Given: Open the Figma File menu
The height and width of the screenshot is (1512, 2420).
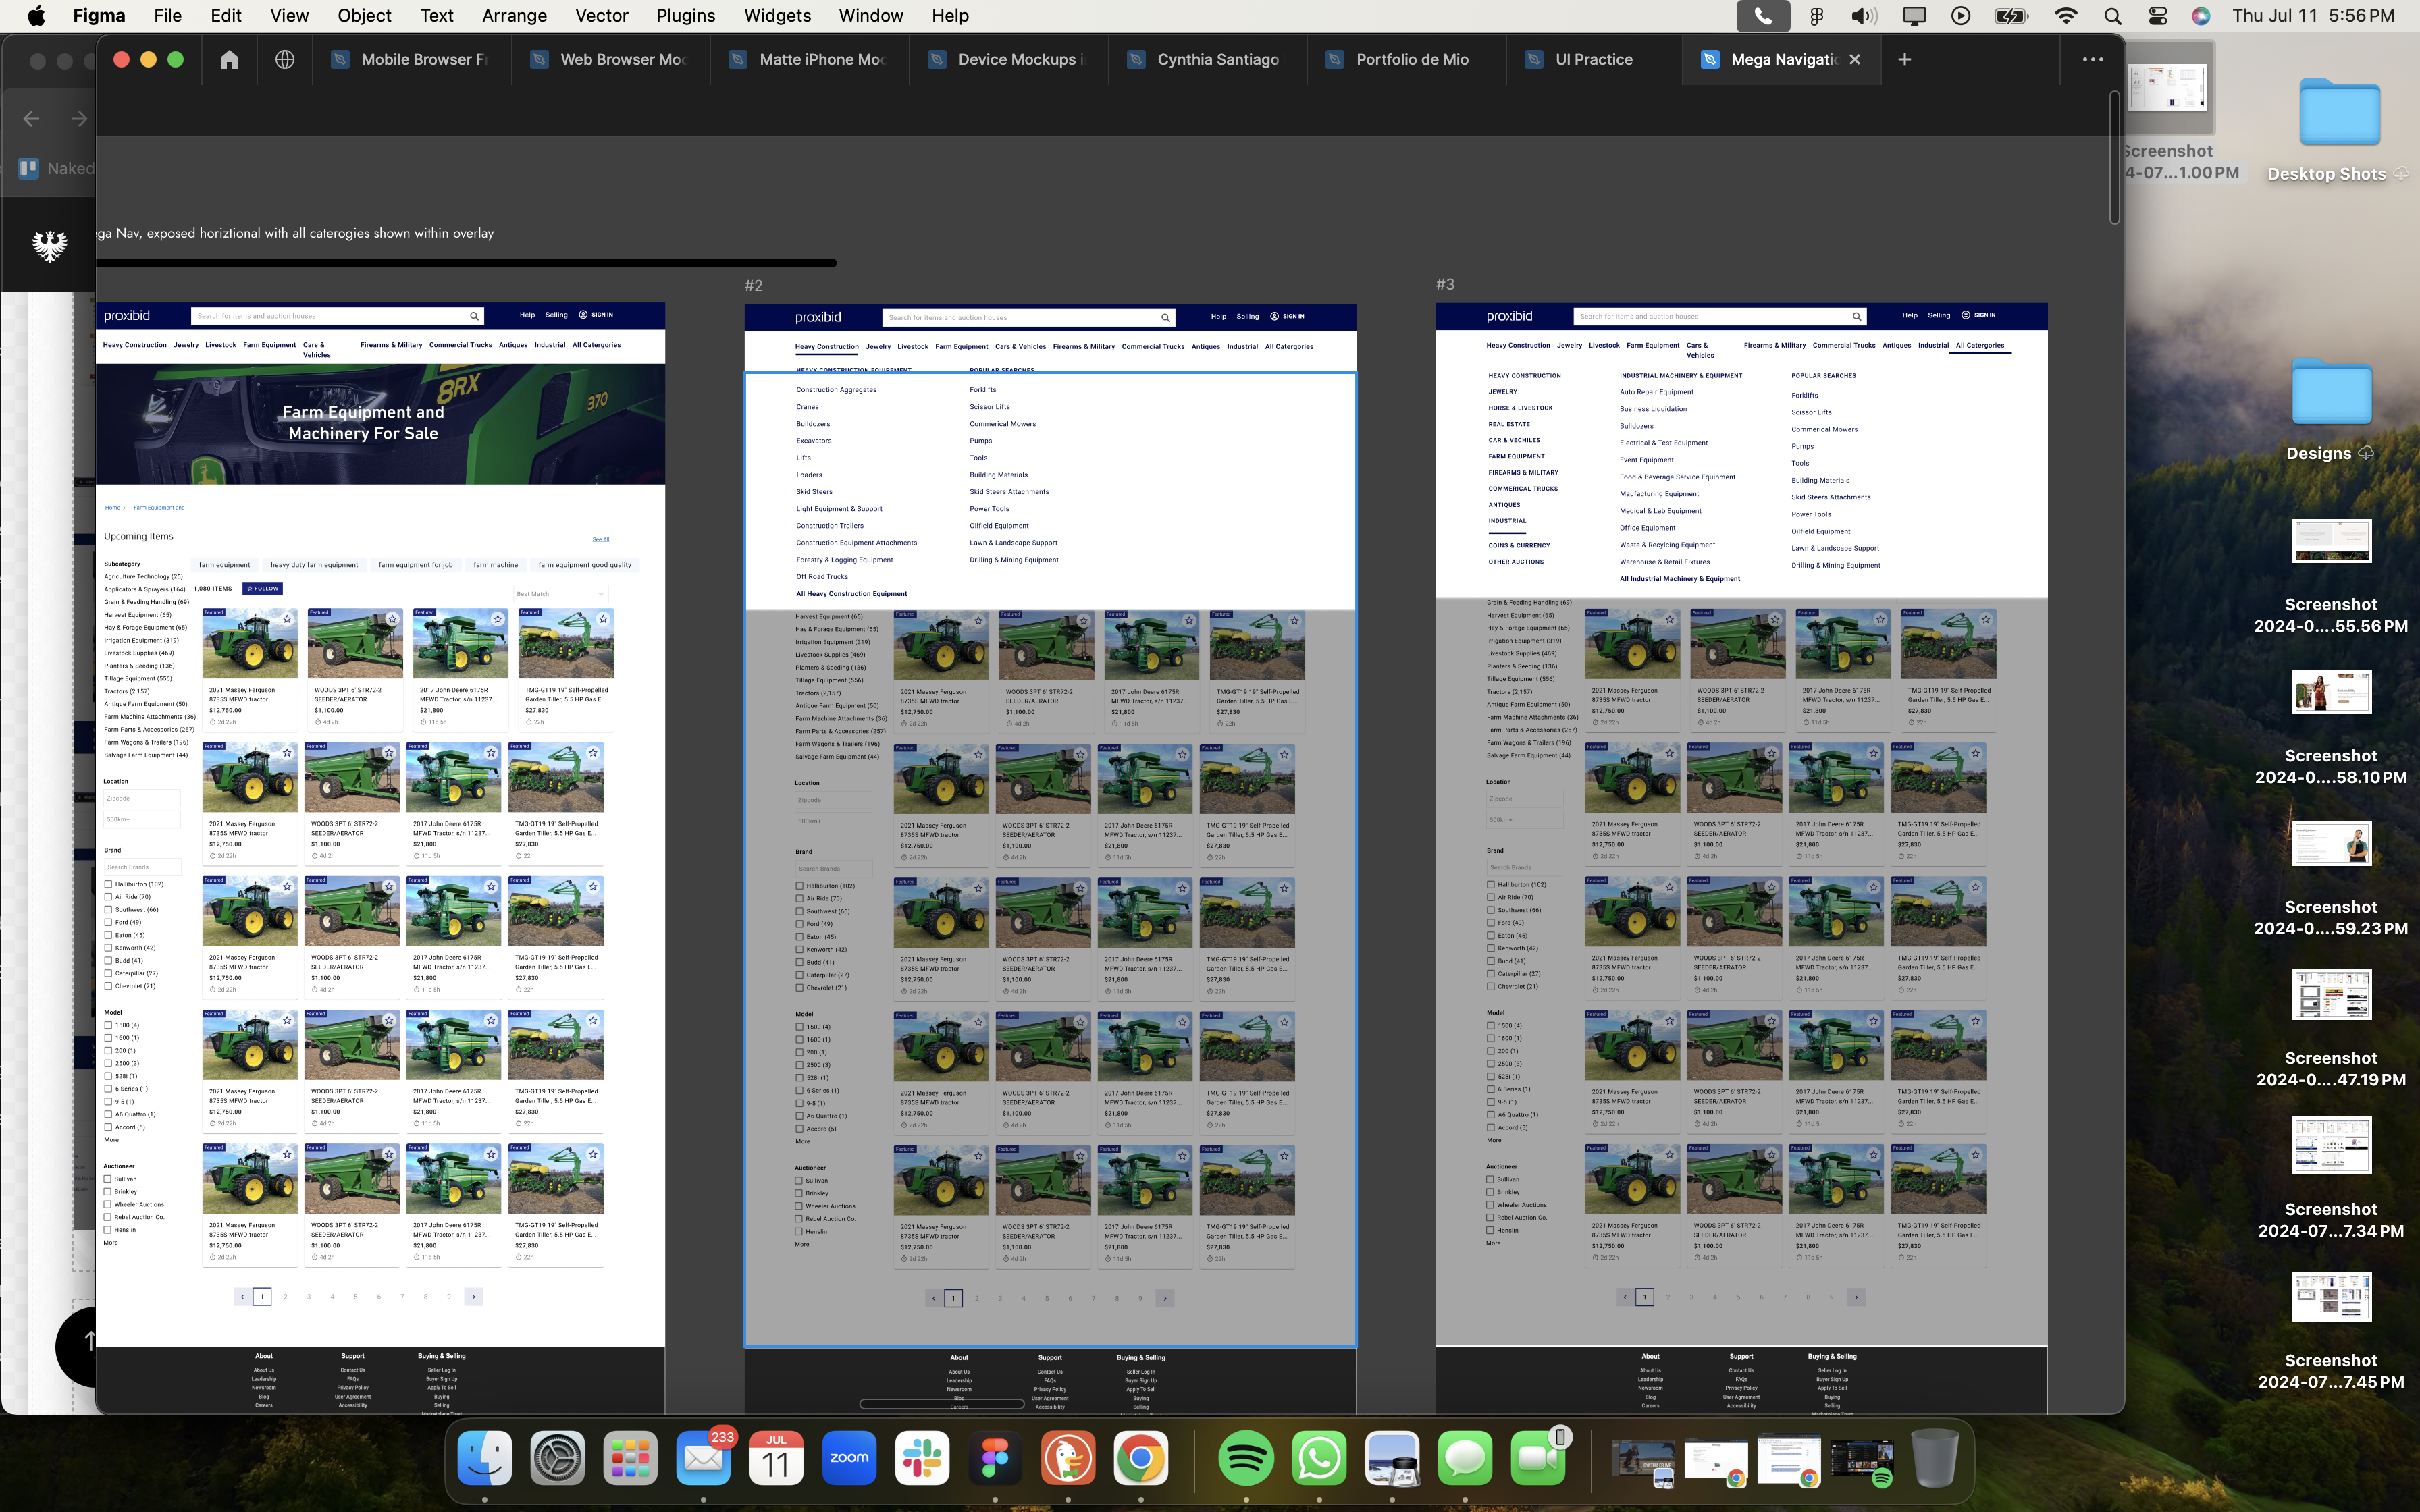Looking at the screenshot, I should (167, 16).
